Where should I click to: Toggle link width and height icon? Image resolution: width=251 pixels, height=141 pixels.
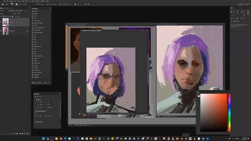coord(36,103)
